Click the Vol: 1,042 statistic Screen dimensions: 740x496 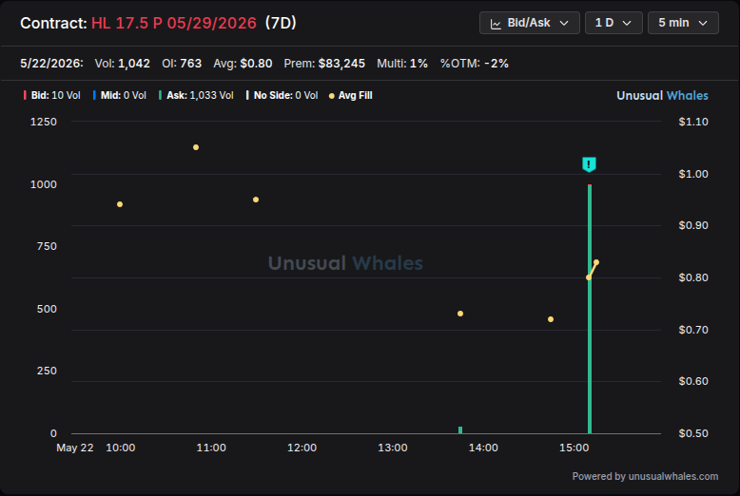(123, 63)
